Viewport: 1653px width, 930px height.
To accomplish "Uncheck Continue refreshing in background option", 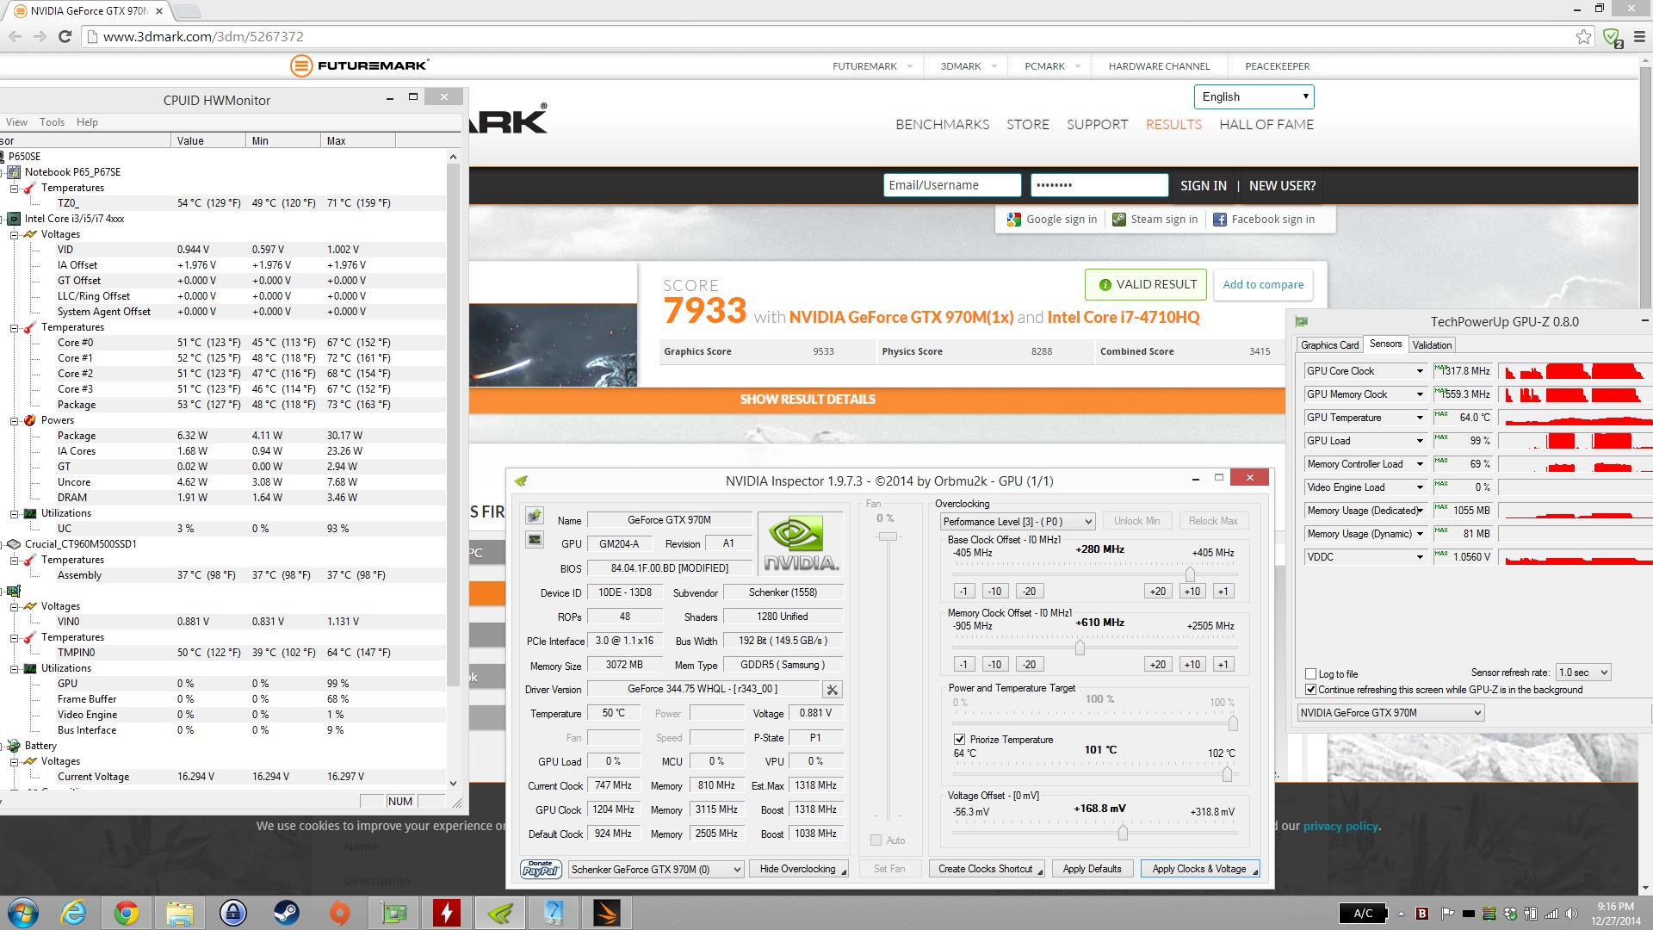I will pyautogui.click(x=1311, y=690).
